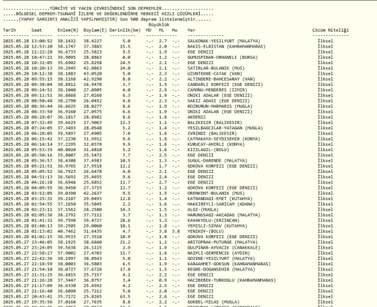This screenshot has width=377, height=307.
Task: Select timestamp 13:00:52 in first row
Action: tap(42, 41)
